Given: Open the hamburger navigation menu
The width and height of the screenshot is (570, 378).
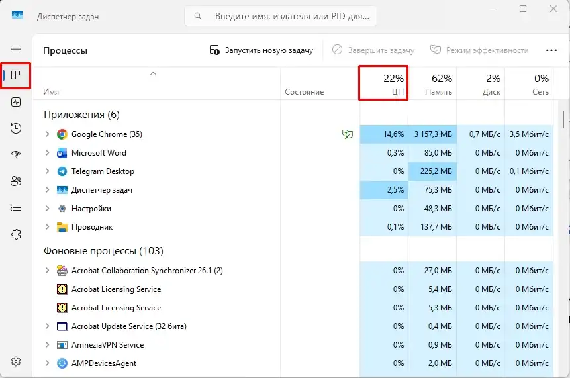Looking at the screenshot, I should coord(16,49).
